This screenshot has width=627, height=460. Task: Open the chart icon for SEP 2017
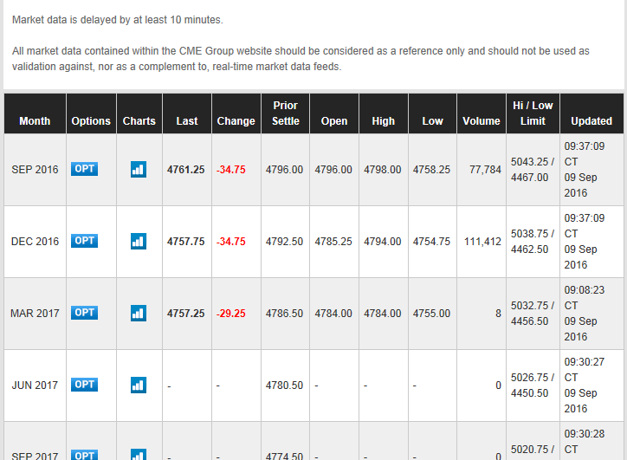(139, 455)
